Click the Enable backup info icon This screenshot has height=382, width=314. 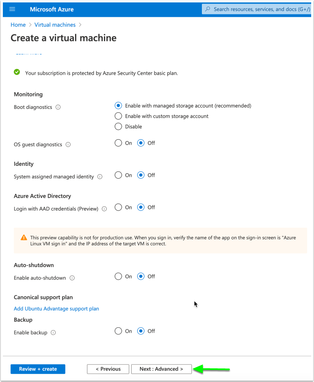pyautogui.click(x=53, y=333)
